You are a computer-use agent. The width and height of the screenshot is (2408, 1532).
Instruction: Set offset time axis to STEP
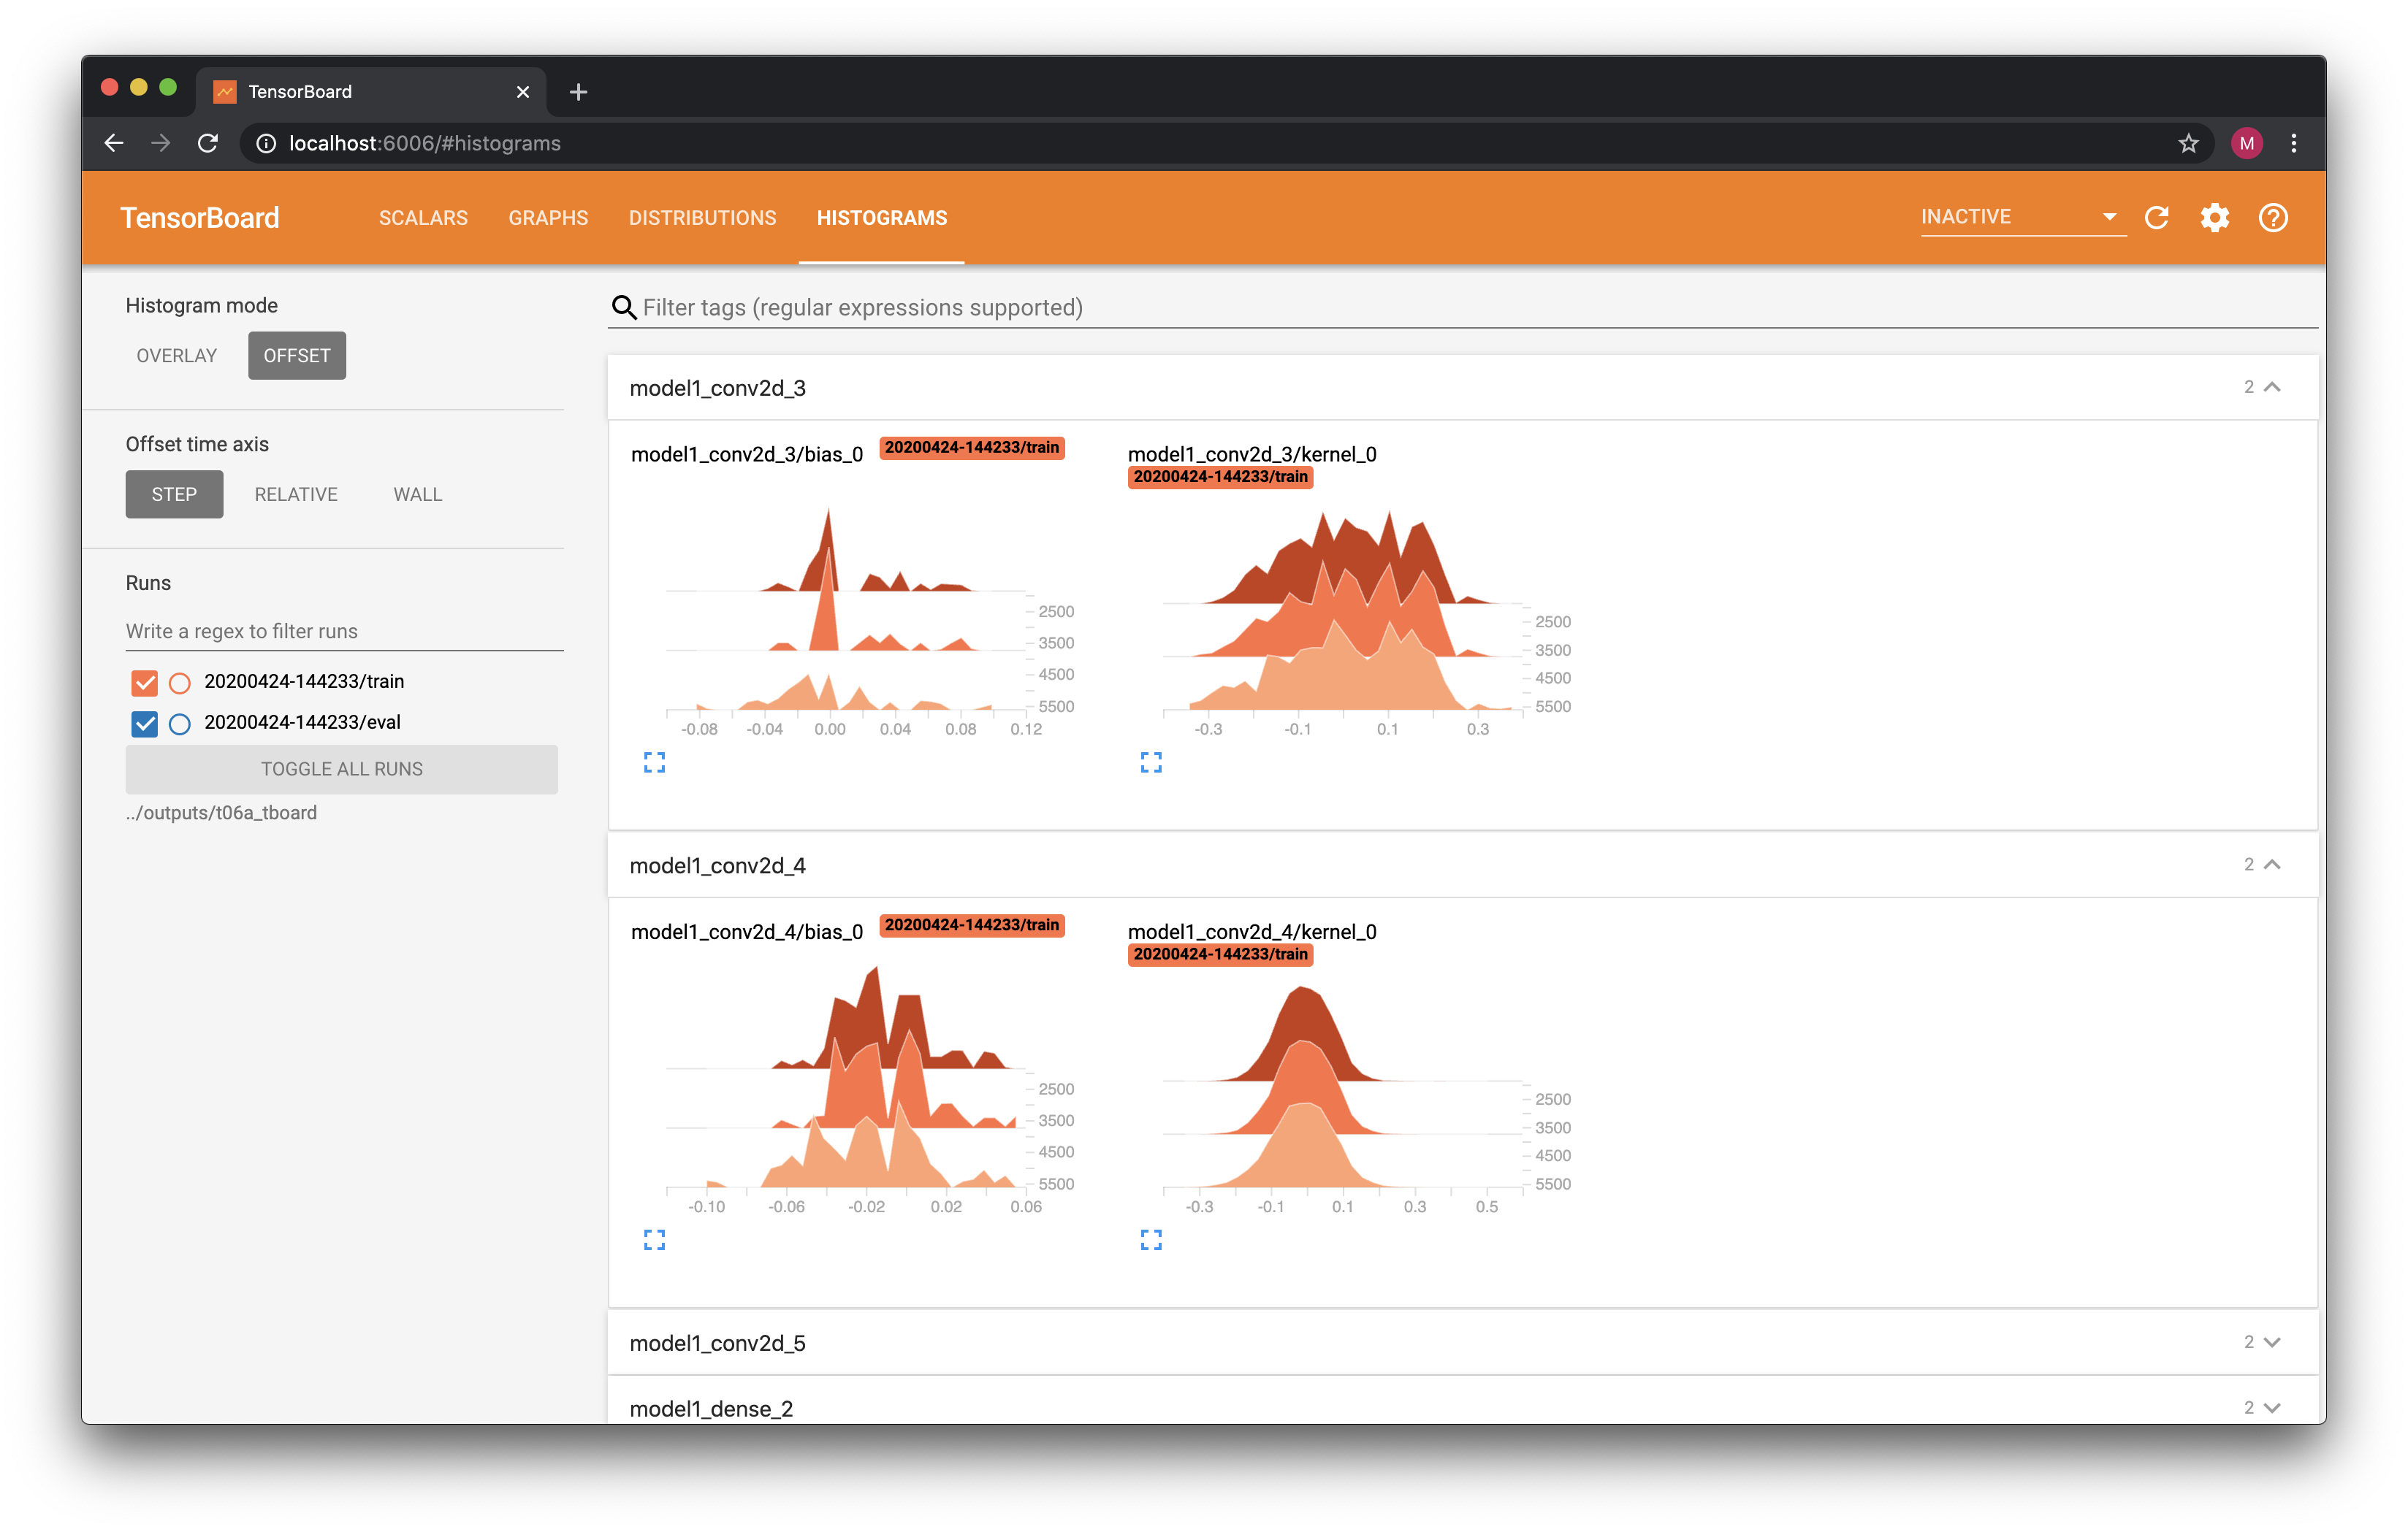pos(174,494)
